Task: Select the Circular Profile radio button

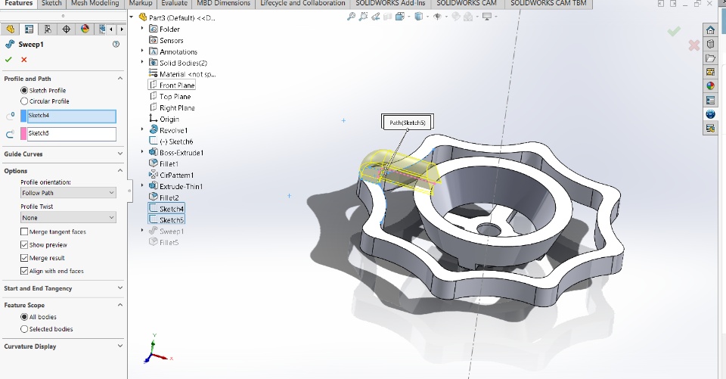Action: [24, 101]
